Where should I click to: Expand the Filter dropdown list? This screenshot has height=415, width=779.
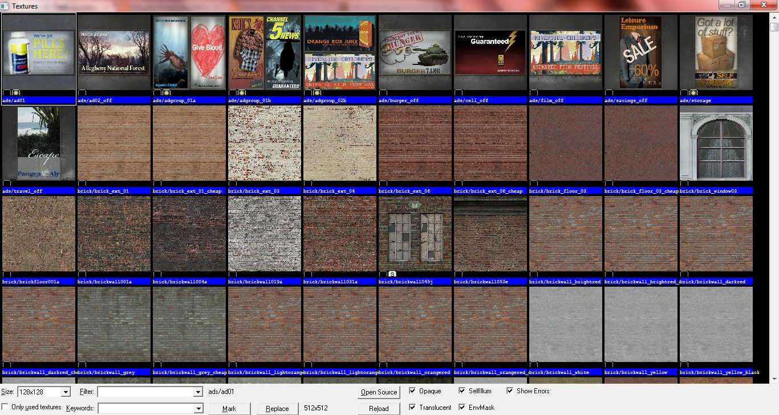[198, 392]
